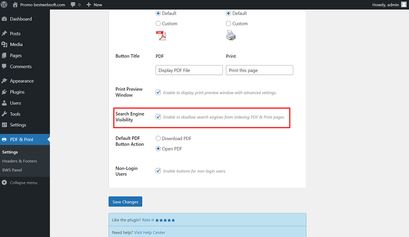Click the Default PDF Button Action label
Image resolution: width=409 pixels, height=237 pixels.
[130, 141]
